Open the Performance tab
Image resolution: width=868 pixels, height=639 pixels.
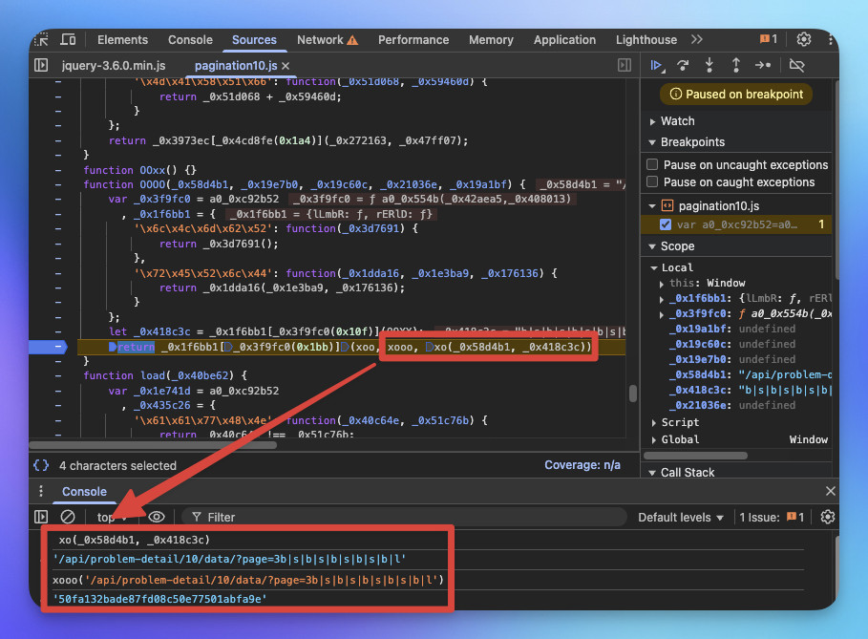click(x=413, y=40)
